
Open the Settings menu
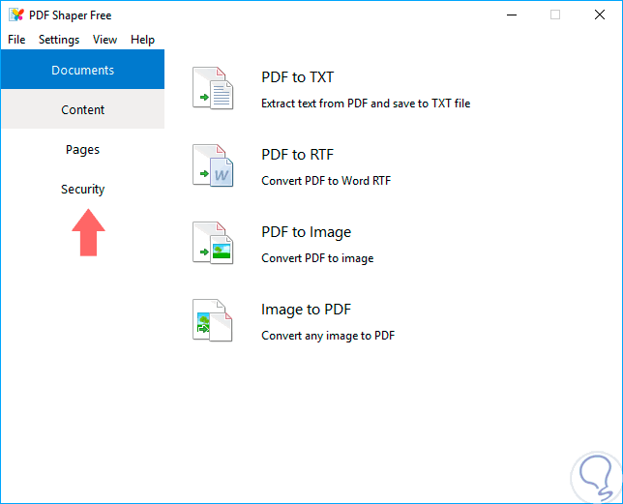59,40
